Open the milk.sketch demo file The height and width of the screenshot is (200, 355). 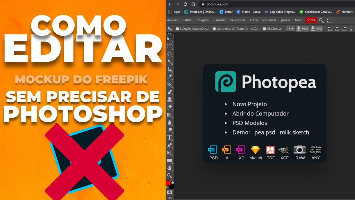[x=295, y=132]
